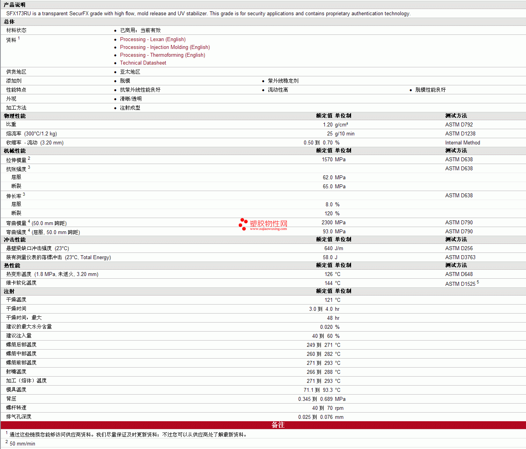Select the 亚太地区 supply region value

130,72
